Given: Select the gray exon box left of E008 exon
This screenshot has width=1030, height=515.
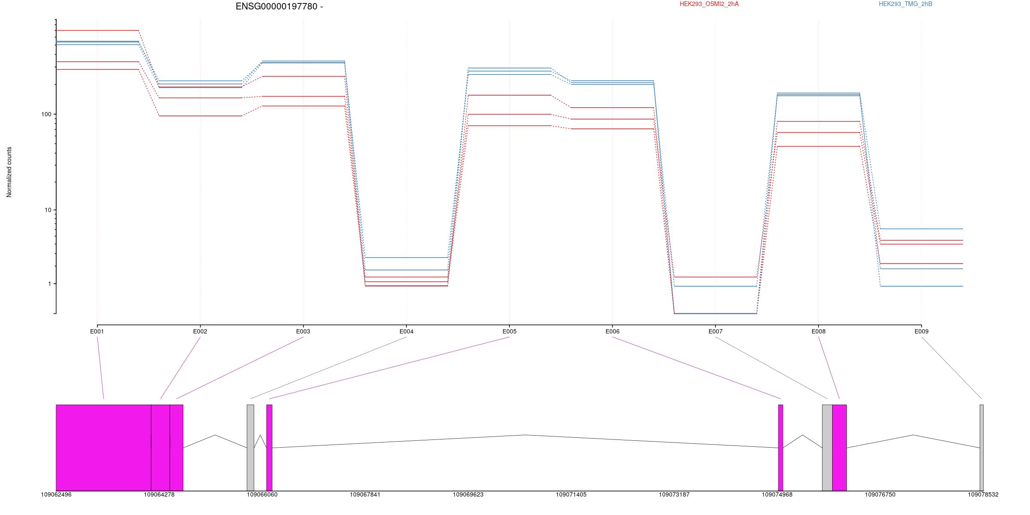Looking at the screenshot, I should point(827,448).
